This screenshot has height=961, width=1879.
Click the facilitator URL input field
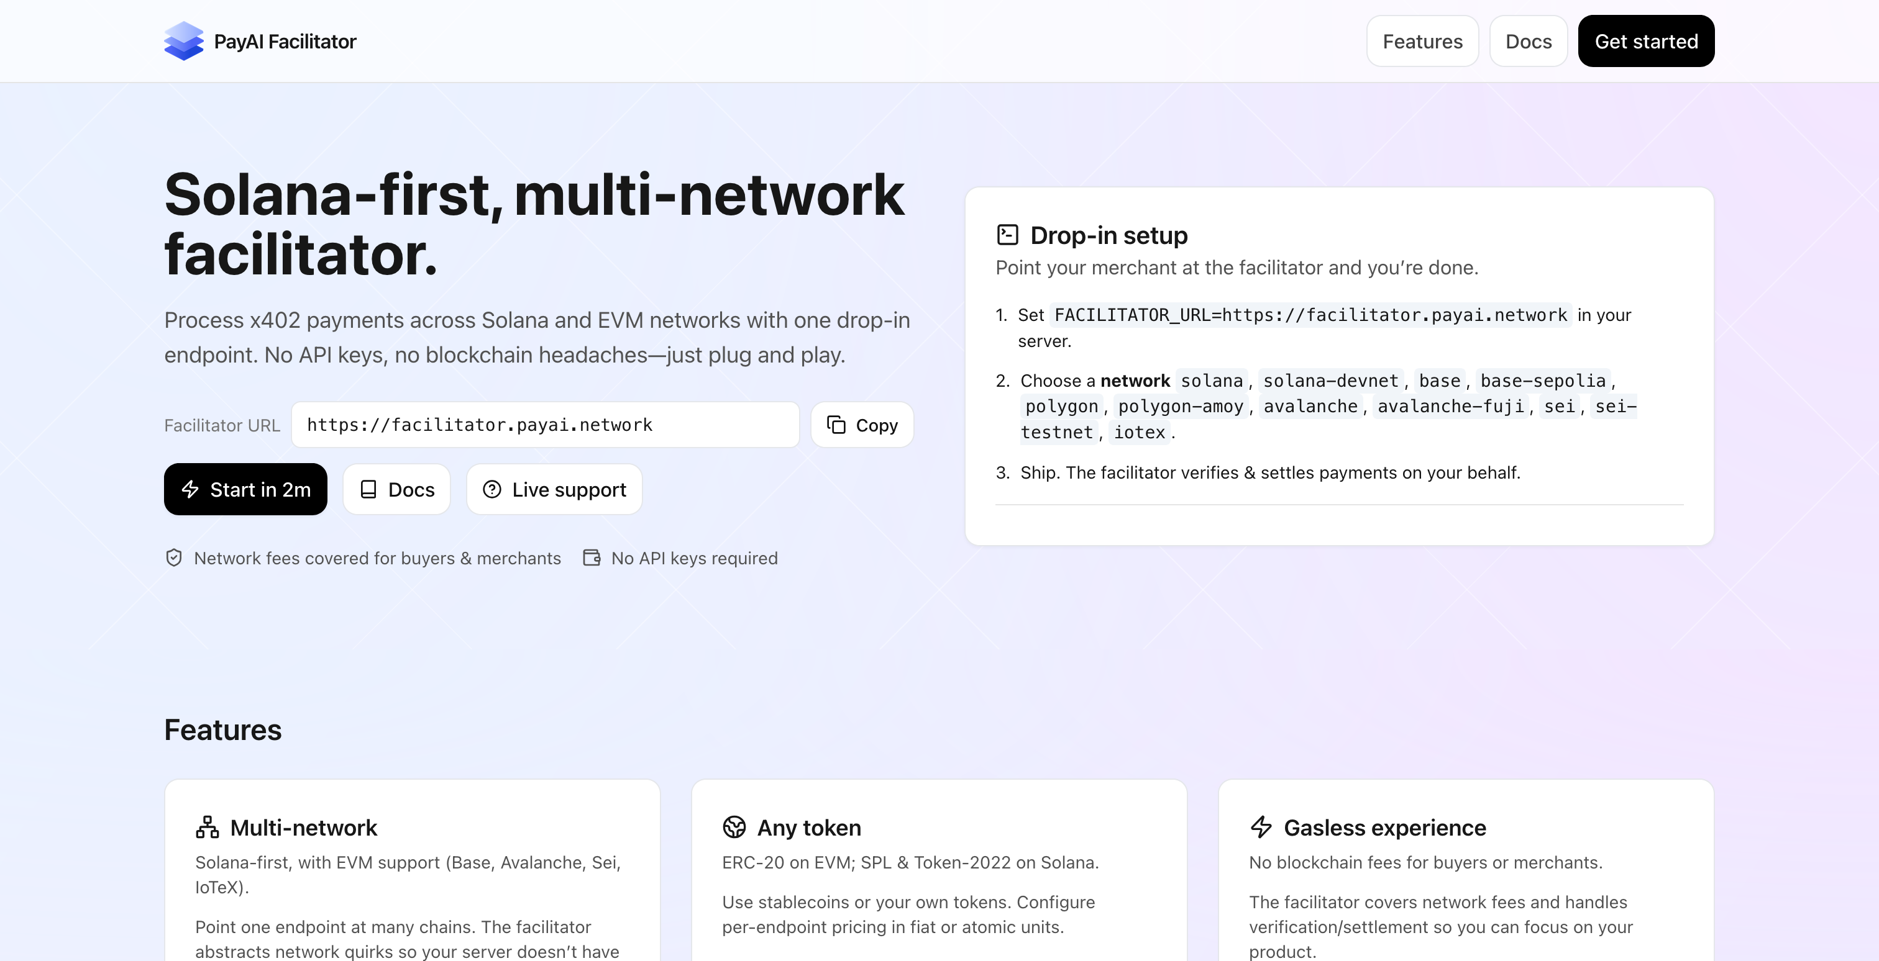pyautogui.click(x=545, y=425)
